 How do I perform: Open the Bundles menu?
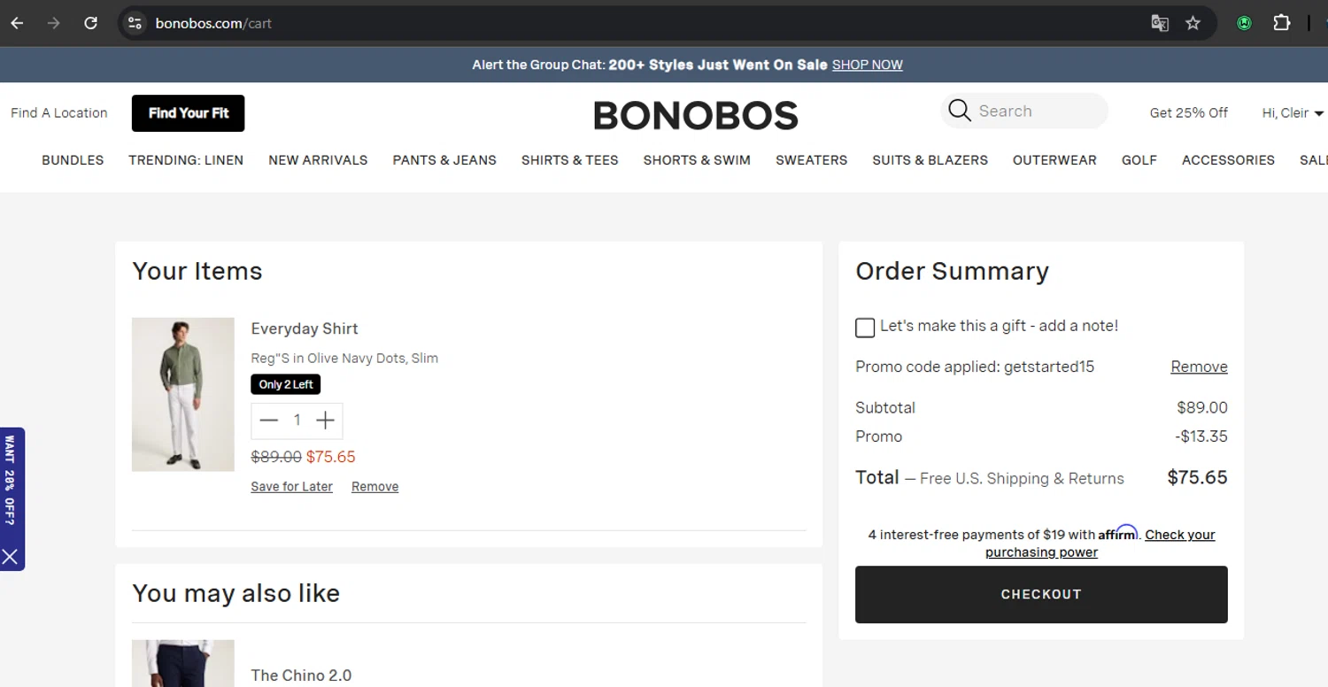[x=73, y=160]
